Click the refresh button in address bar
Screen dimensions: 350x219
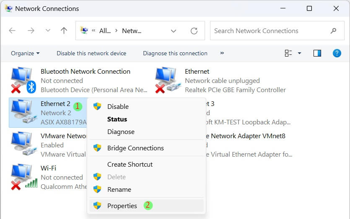[194, 31]
